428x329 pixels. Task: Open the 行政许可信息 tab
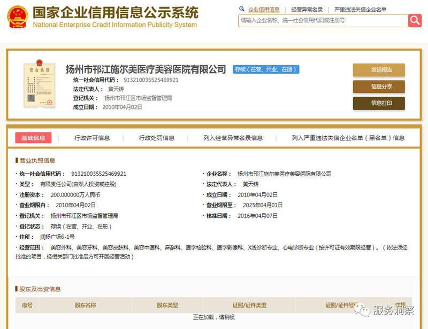pyautogui.click(x=92, y=138)
